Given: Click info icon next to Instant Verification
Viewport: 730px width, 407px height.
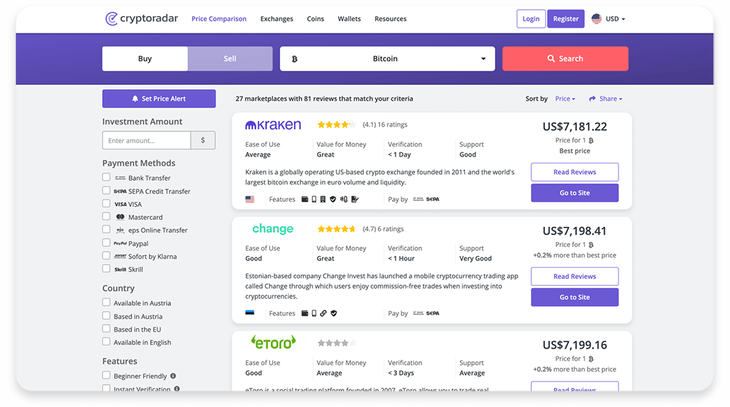Looking at the screenshot, I should (x=177, y=389).
